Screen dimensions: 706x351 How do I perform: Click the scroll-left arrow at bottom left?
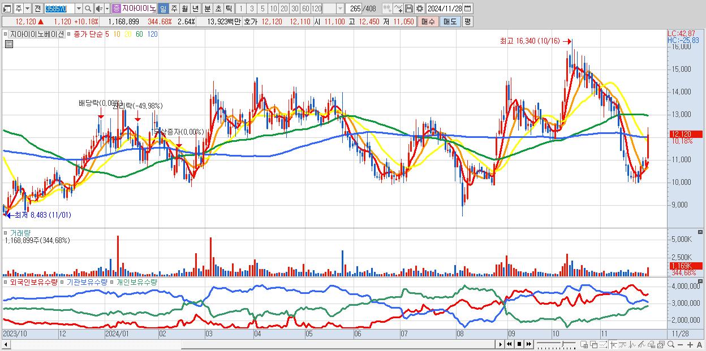pos(6,344)
